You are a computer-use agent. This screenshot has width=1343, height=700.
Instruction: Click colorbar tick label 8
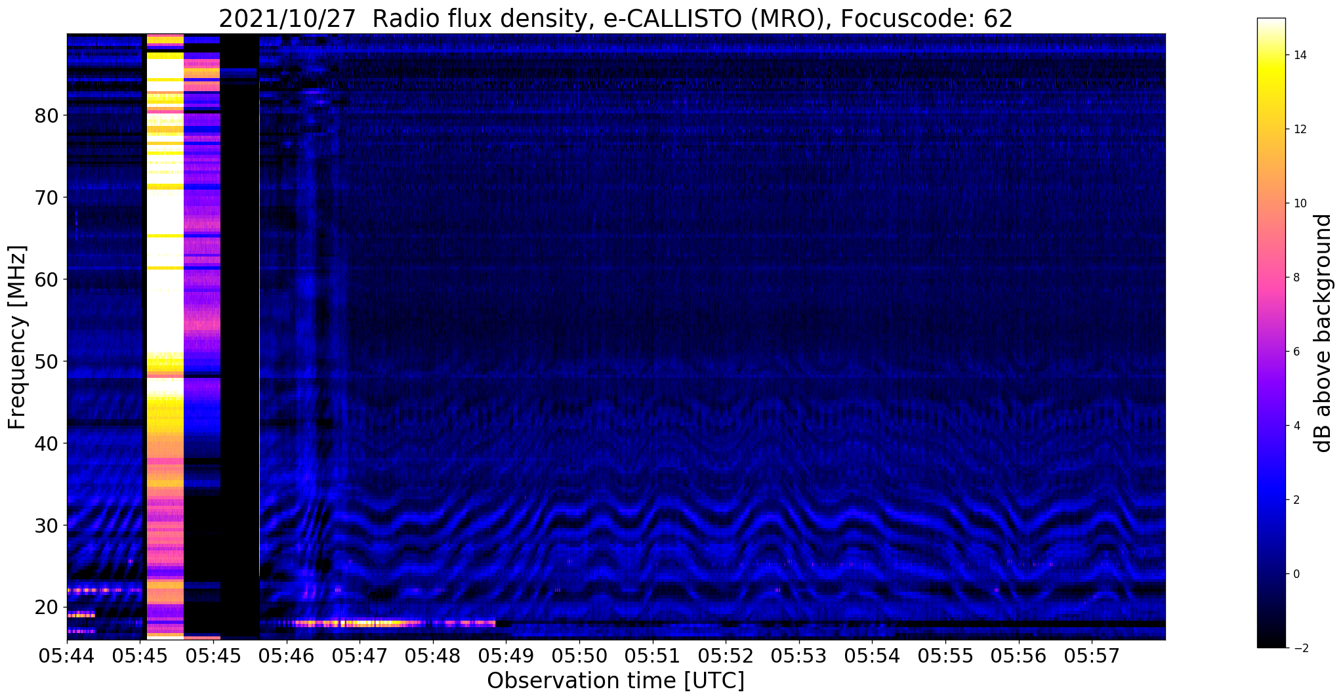point(1296,278)
